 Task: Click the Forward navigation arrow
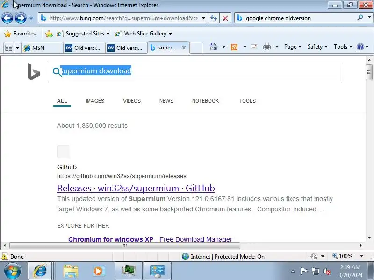click(21, 18)
